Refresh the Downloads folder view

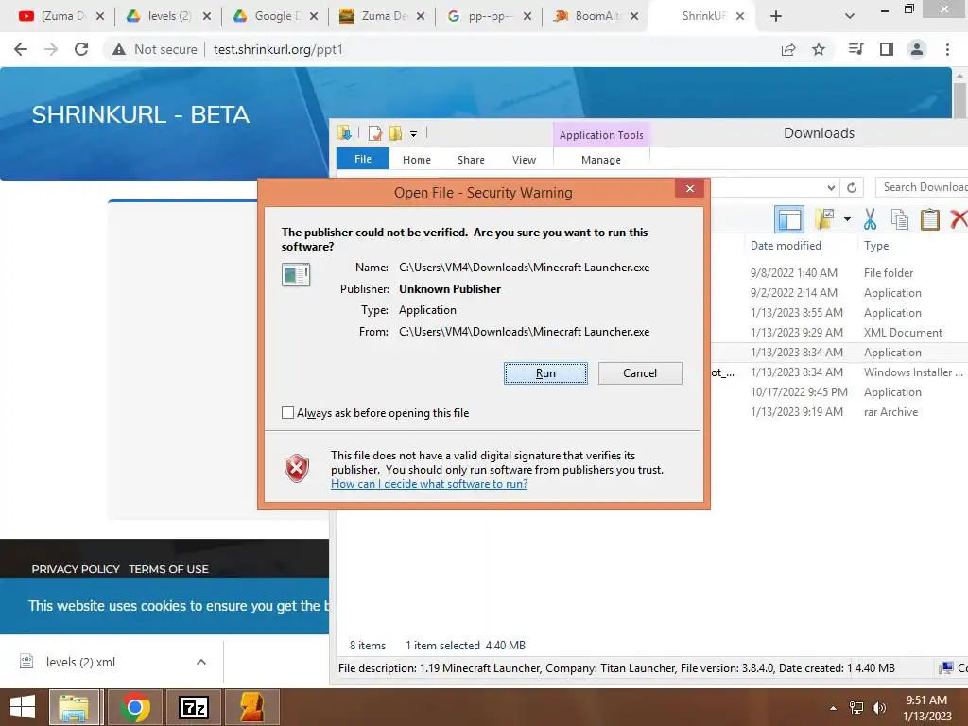(x=852, y=187)
